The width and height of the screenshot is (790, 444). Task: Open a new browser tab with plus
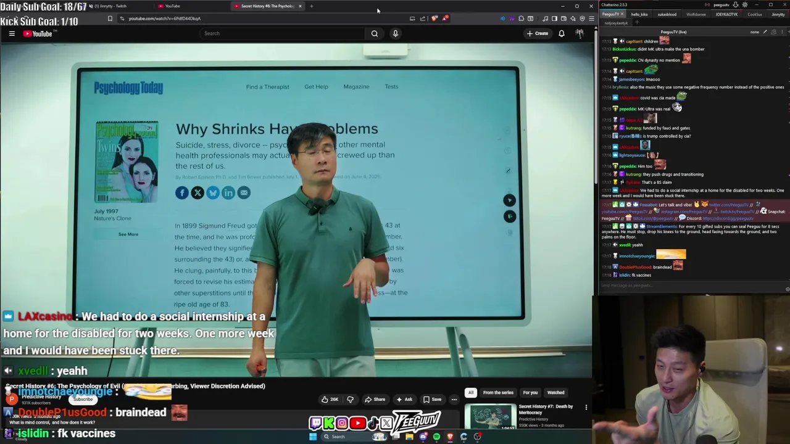(x=312, y=6)
